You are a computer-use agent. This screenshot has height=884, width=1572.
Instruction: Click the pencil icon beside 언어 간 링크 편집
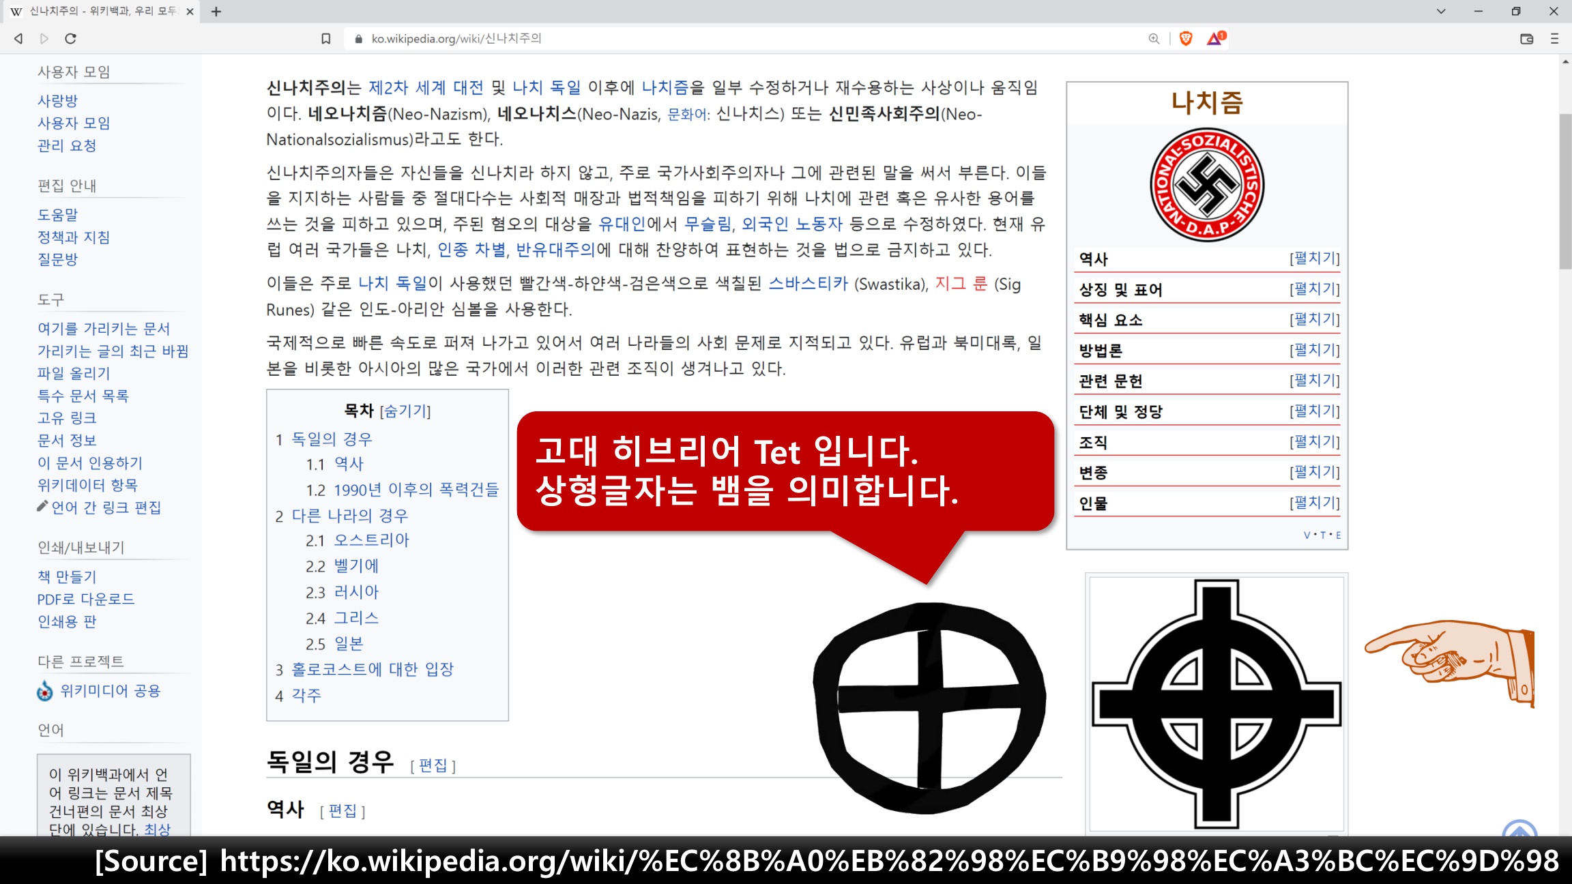point(42,506)
